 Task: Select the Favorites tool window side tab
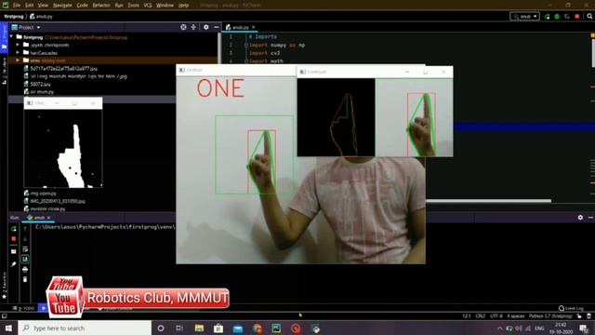[x=4, y=285]
